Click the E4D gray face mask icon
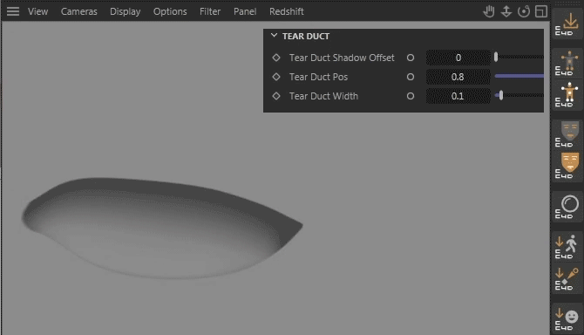Image resolution: width=584 pixels, height=335 pixels. pos(567,133)
